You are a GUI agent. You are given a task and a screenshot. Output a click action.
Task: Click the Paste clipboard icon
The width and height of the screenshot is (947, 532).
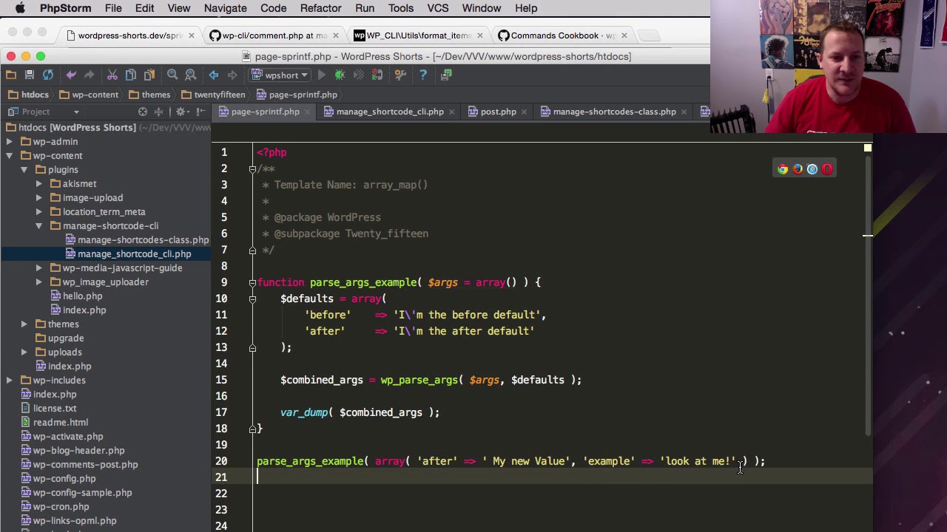pyautogui.click(x=149, y=75)
